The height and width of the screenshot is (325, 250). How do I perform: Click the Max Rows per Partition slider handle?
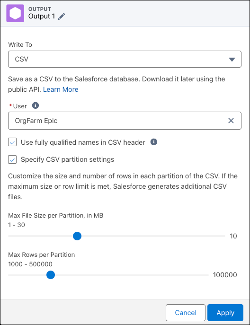(x=51, y=275)
